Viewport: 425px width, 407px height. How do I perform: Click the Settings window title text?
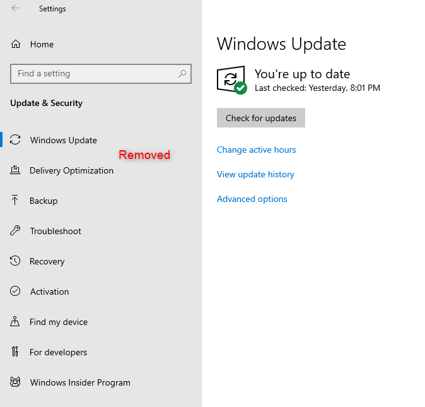click(x=52, y=9)
